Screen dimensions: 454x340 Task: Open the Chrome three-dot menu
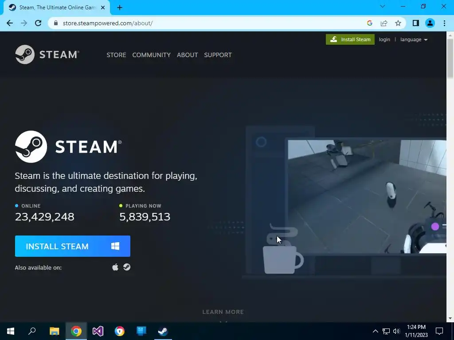click(x=444, y=23)
